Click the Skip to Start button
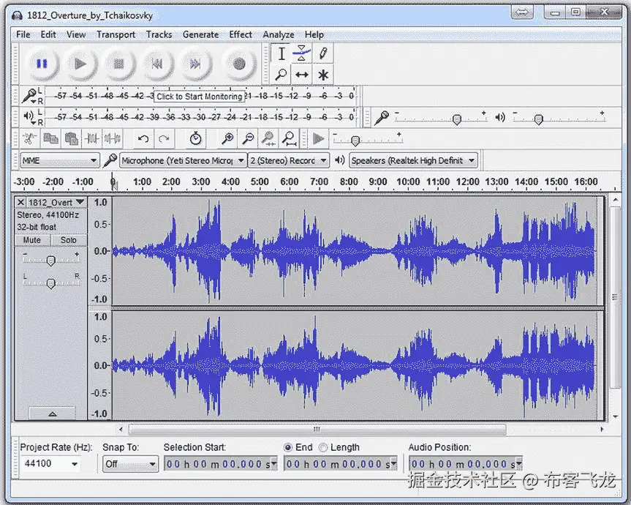 point(156,64)
